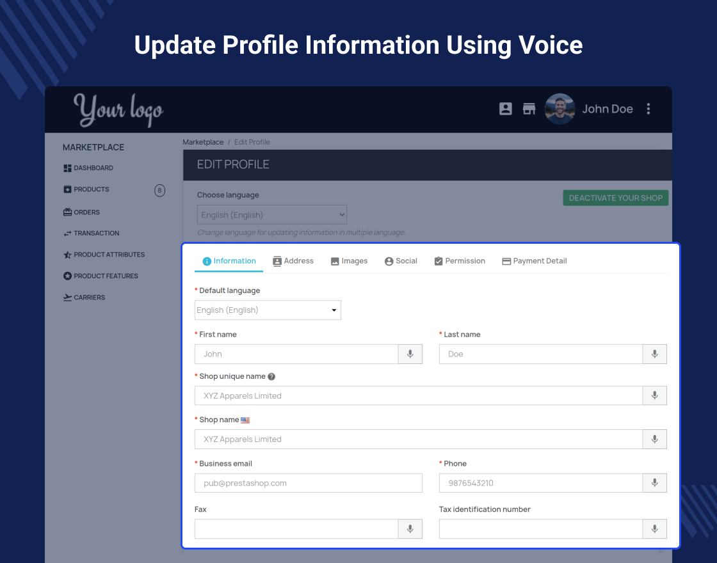The image size is (717, 563).
Task: Click the Product Features icon
Action: [67, 276]
